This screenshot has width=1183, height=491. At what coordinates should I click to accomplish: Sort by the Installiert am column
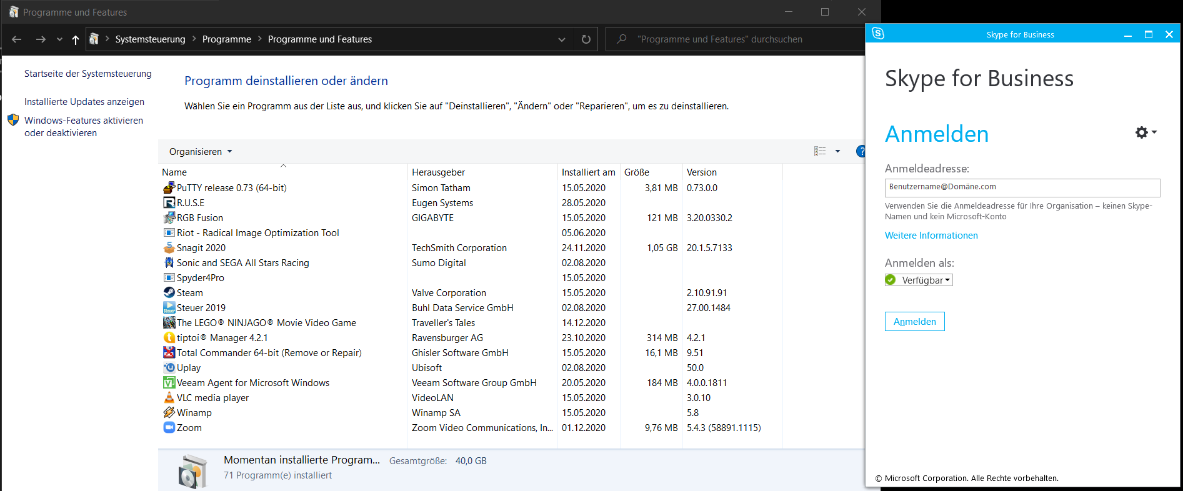coord(589,172)
